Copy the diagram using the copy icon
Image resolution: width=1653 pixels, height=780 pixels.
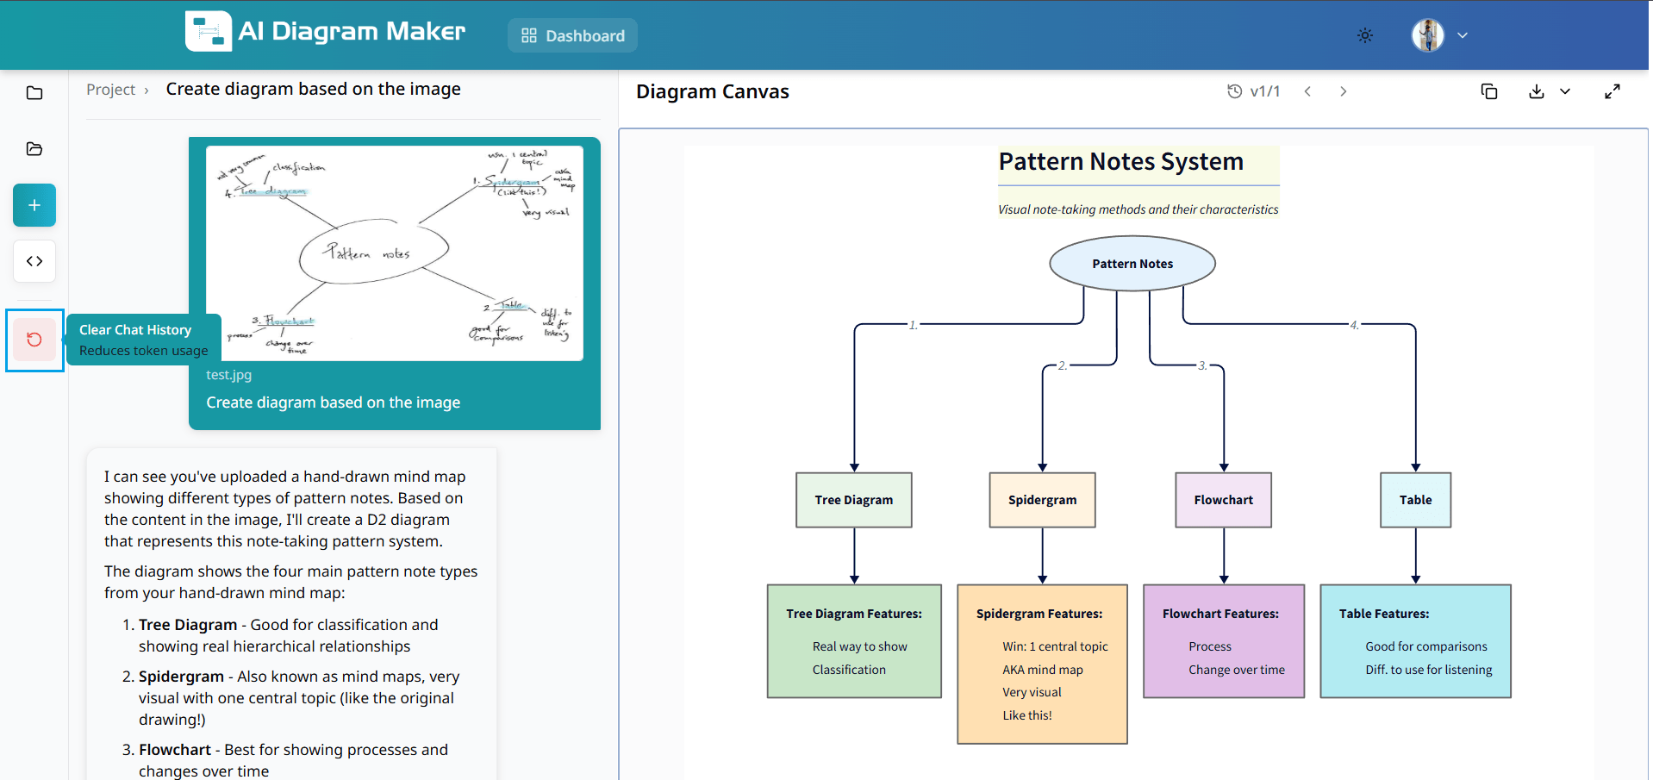point(1488,91)
